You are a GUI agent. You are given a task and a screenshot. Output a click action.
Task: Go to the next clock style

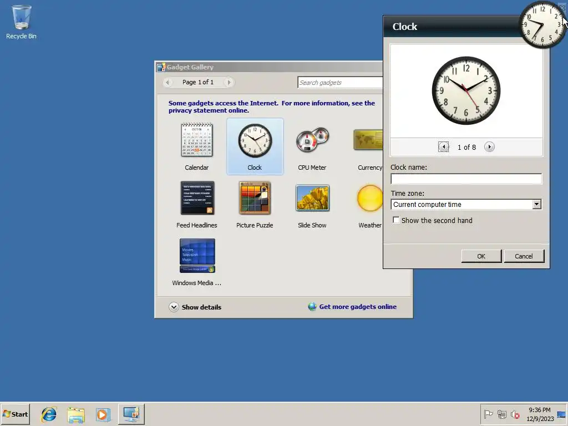pyautogui.click(x=489, y=146)
